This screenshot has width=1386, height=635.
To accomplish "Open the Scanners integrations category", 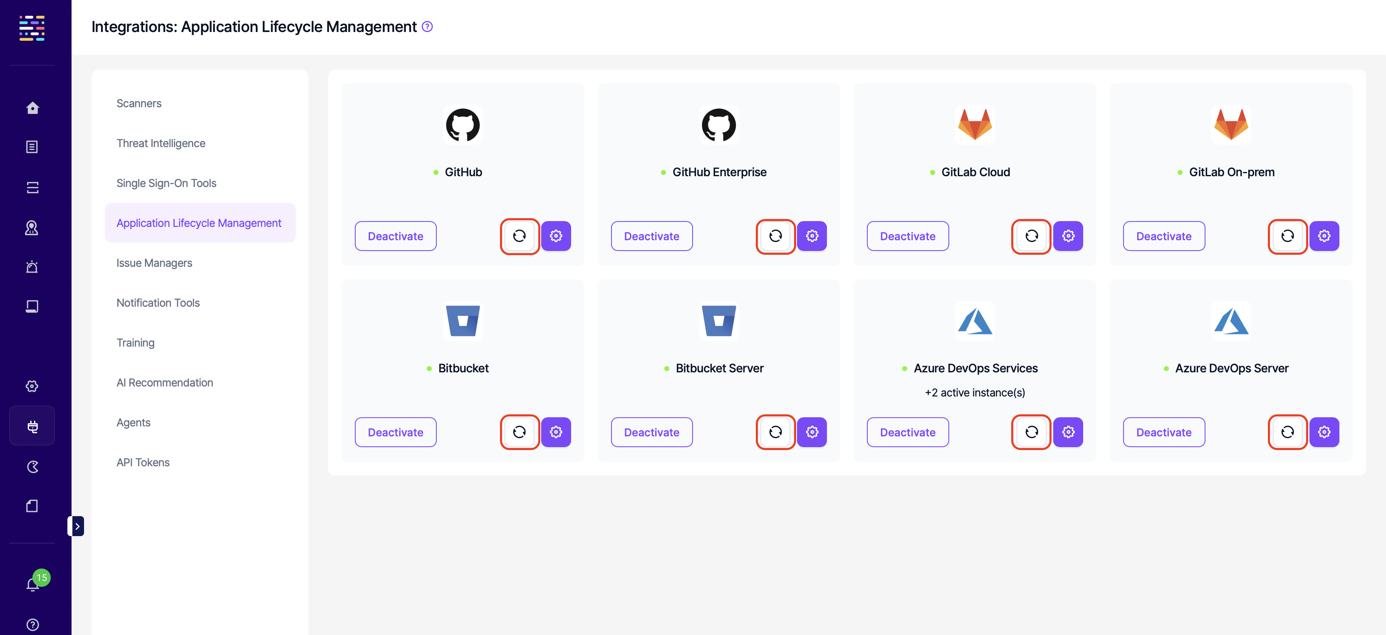I will [139, 103].
